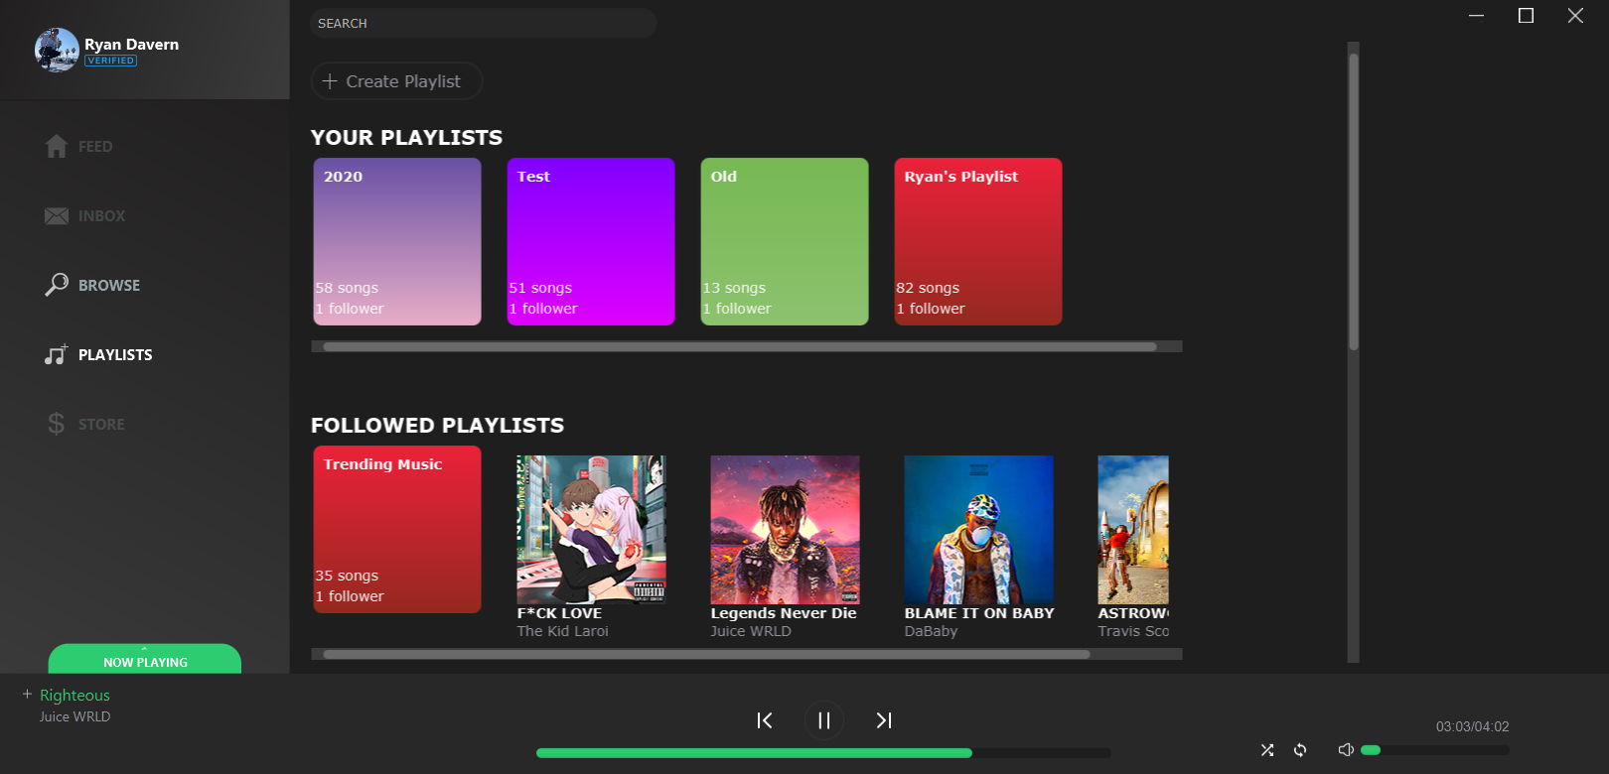The image size is (1609, 774).
Task: Click in the Search field
Action: click(483, 23)
